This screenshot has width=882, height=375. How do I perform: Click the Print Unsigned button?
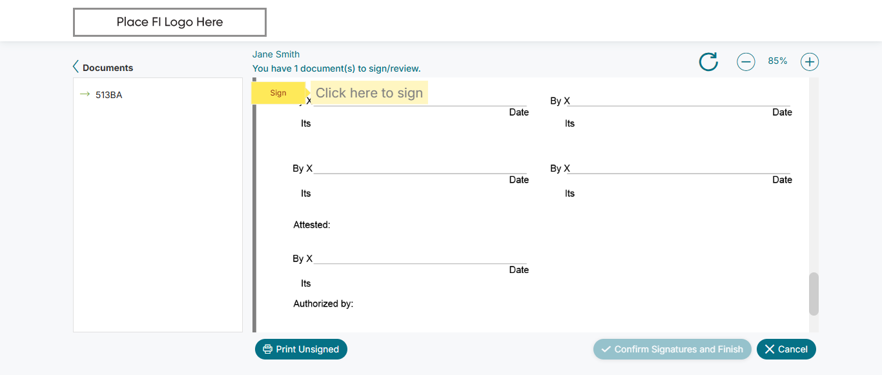(x=301, y=349)
